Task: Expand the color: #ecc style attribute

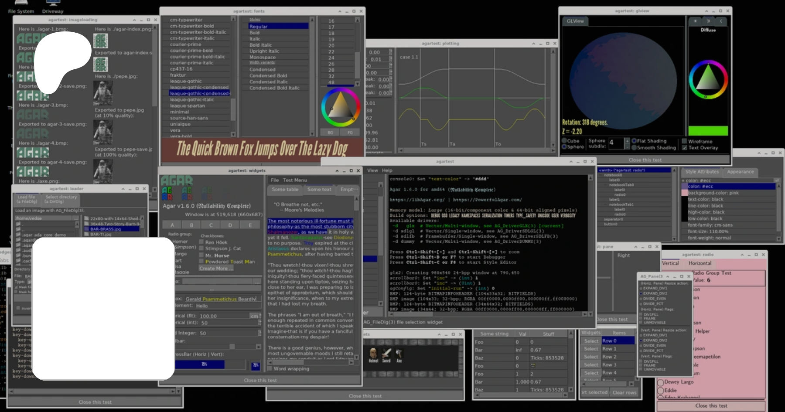Action: pyautogui.click(x=683, y=180)
